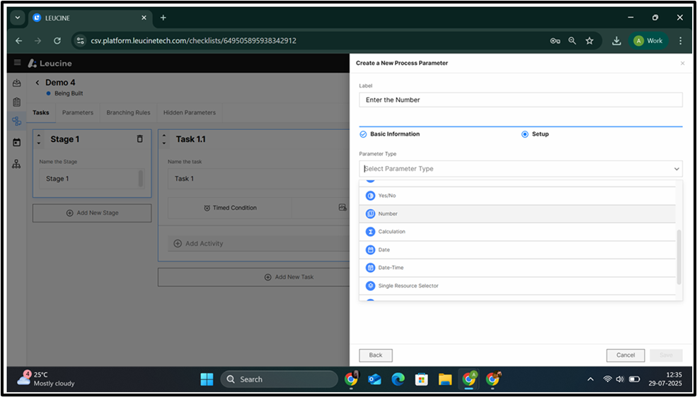Switch to the Branching Rules tab
Image resolution: width=697 pixels, height=397 pixels.
128,112
